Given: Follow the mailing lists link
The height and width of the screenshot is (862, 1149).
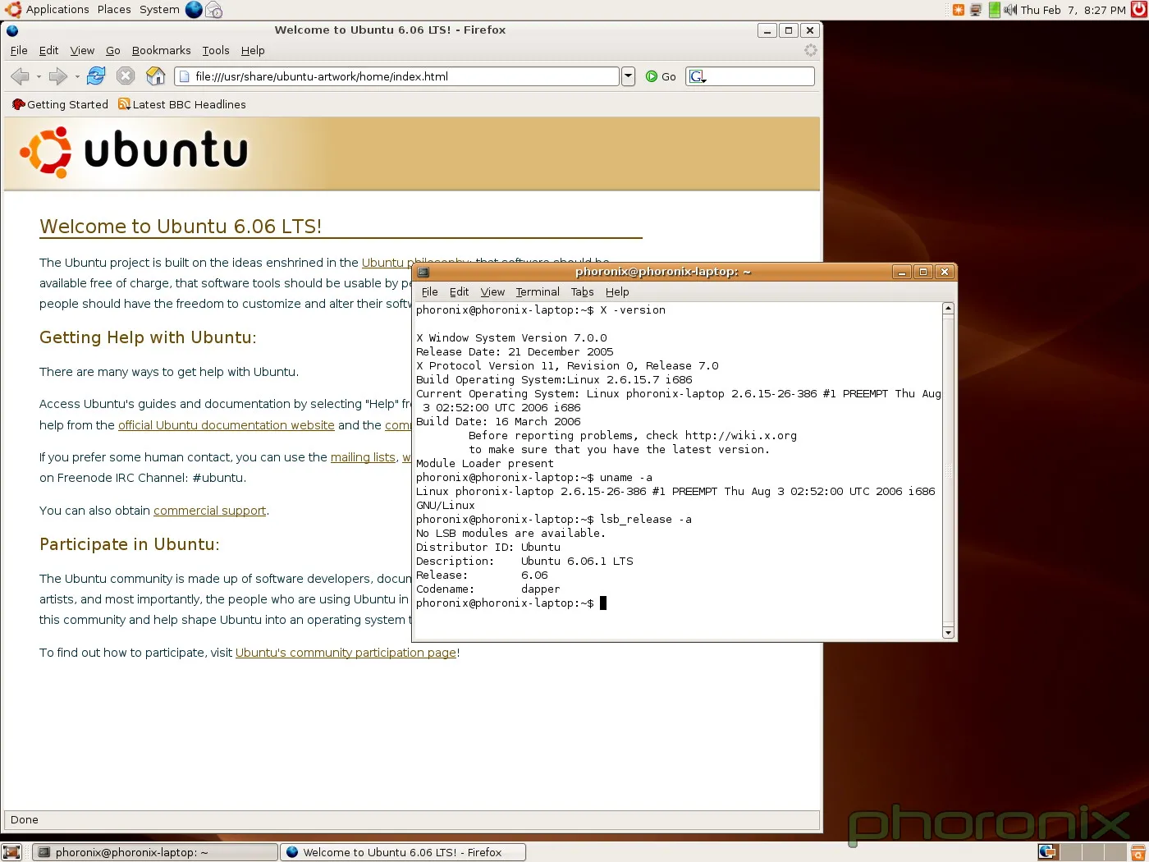Looking at the screenshot, I should click(x=363, y=457).
